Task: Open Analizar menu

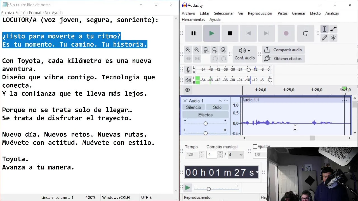Action: point(332,13)
